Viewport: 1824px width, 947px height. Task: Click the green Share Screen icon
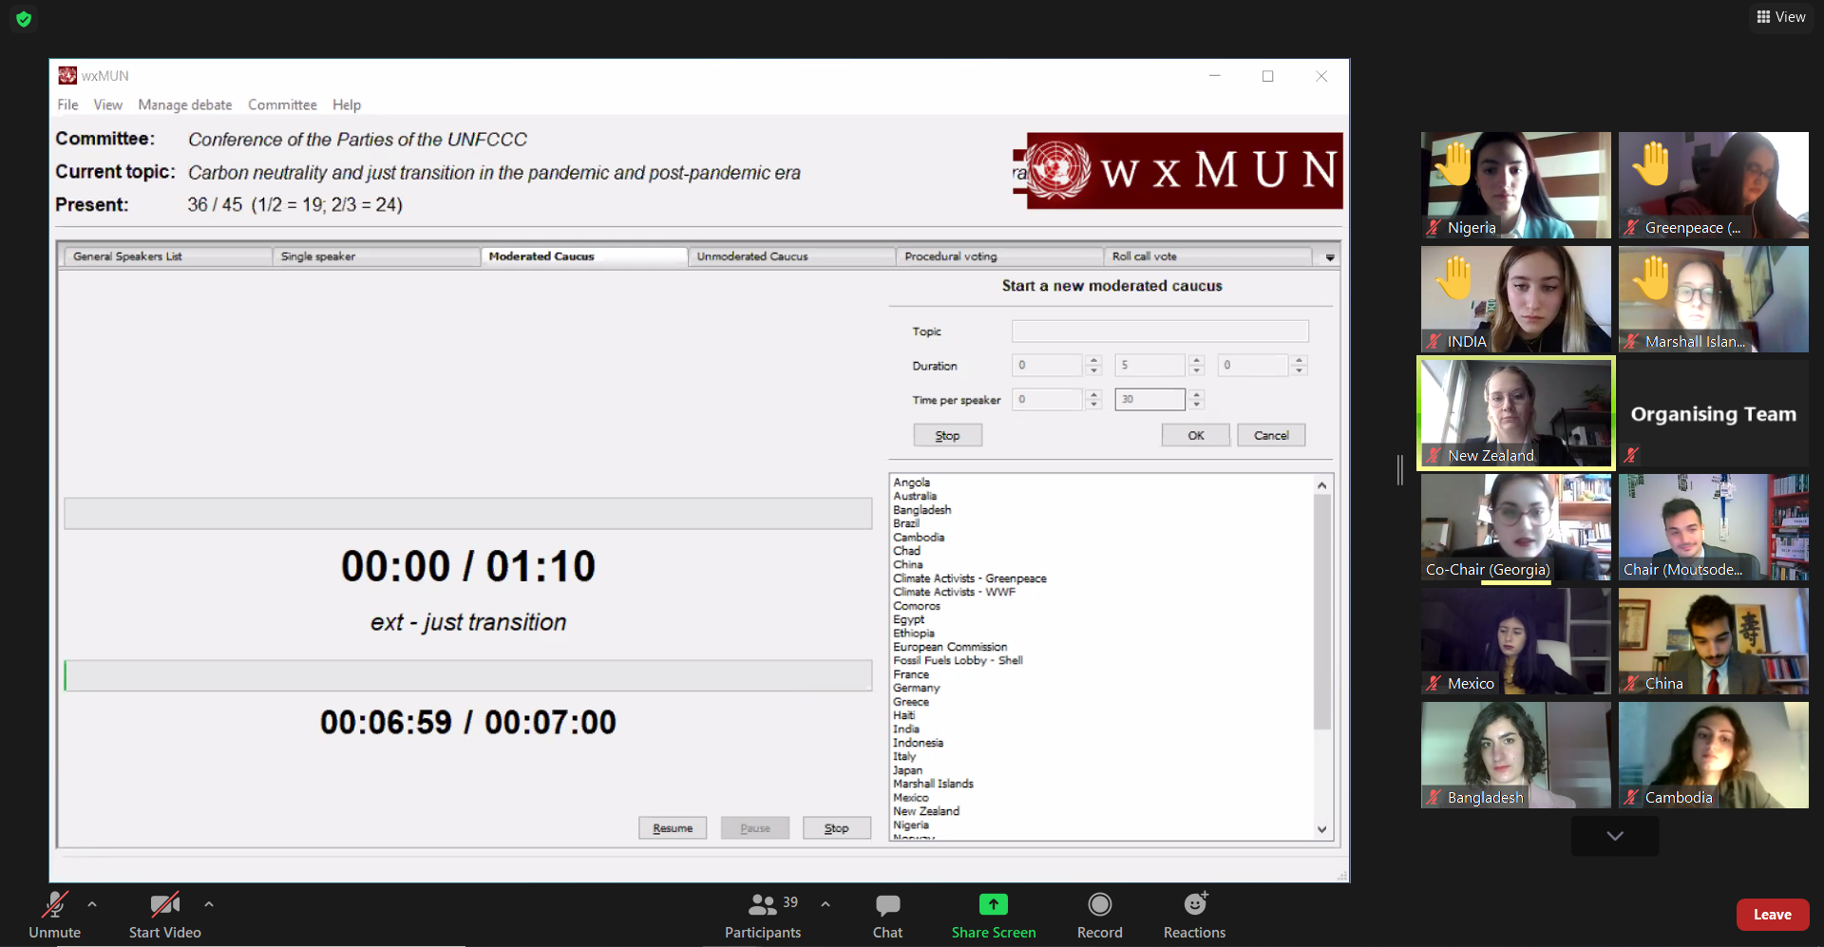(993, 904)
